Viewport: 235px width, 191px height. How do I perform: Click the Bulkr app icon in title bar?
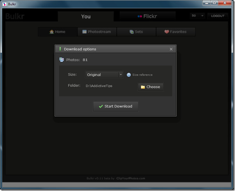click(5, 4)
